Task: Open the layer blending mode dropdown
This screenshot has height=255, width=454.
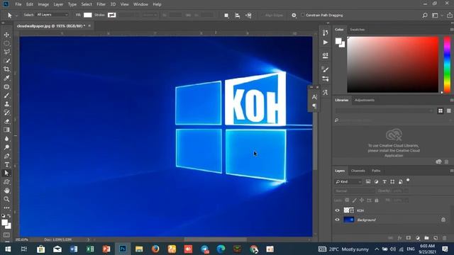Action: pyautogui.click(x=355, y=191)
